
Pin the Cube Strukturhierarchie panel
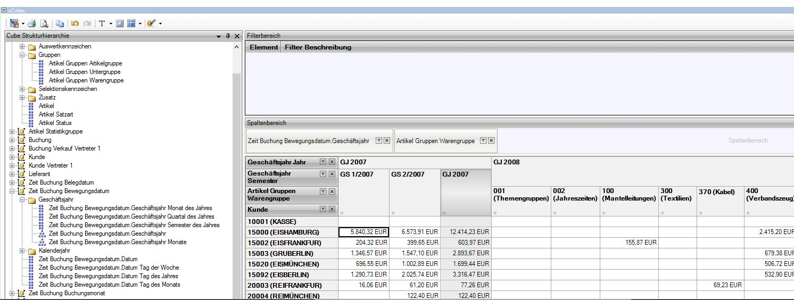(228, 36)
